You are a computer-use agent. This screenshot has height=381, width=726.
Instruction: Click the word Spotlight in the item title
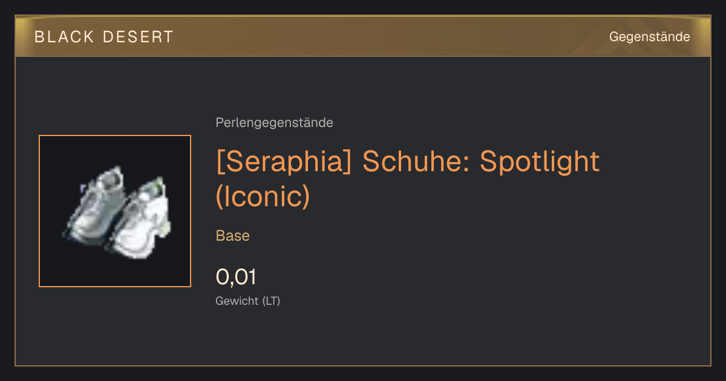[540, 162]
